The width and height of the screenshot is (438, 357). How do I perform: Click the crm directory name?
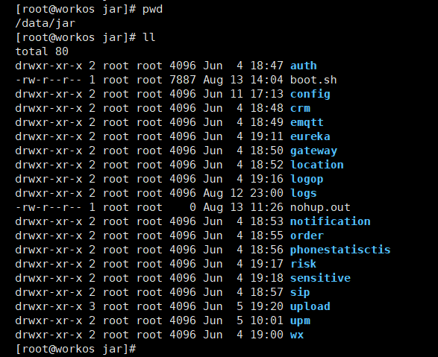(x=300, y=108)
